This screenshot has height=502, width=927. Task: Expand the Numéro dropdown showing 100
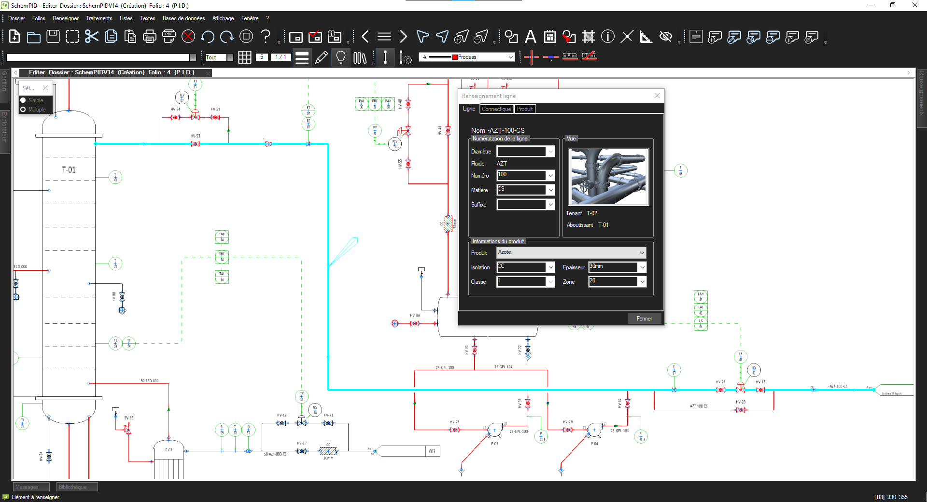pyautogui.click(x=550, y=176)
